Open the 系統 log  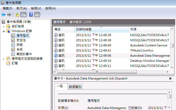click(20, 49)
